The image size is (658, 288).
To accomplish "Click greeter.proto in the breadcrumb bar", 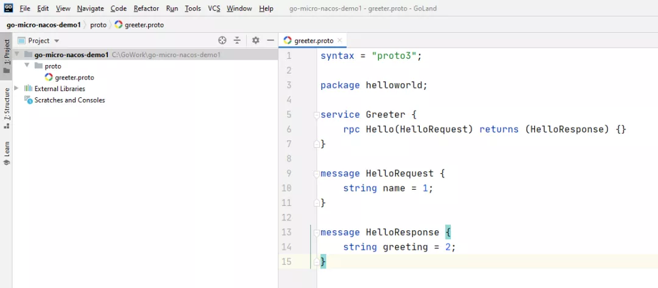I will [x=139, y=25].
